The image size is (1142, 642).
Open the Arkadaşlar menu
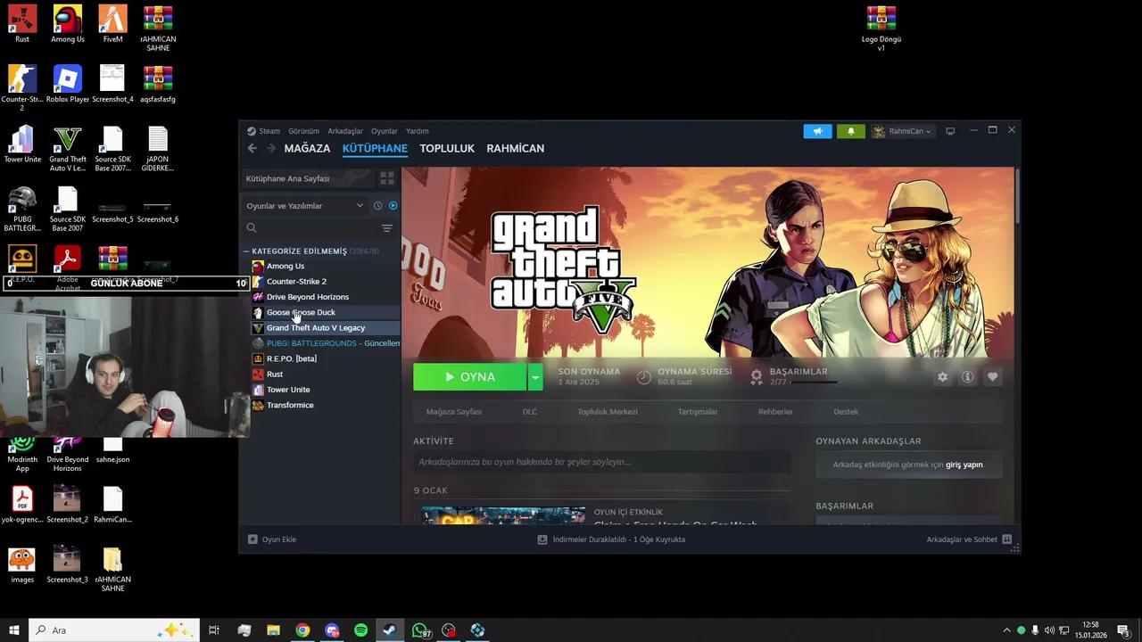pyautogui.click(x=345, y=131)
